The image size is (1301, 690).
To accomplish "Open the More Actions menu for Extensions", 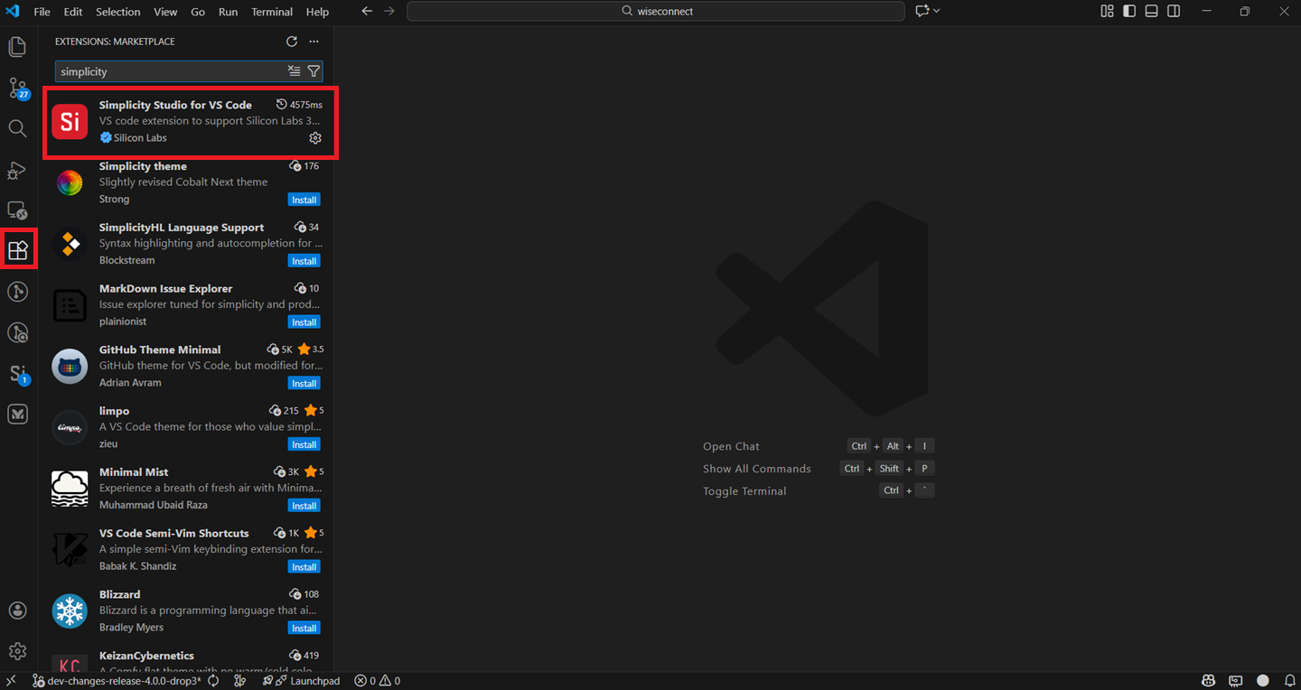I will [x=314, y=41].
